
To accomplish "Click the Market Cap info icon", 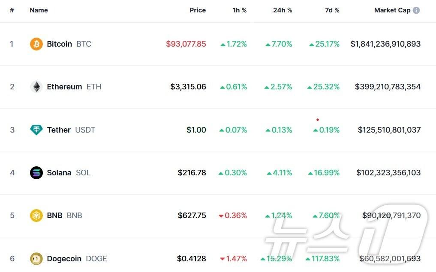I will 416,10.
